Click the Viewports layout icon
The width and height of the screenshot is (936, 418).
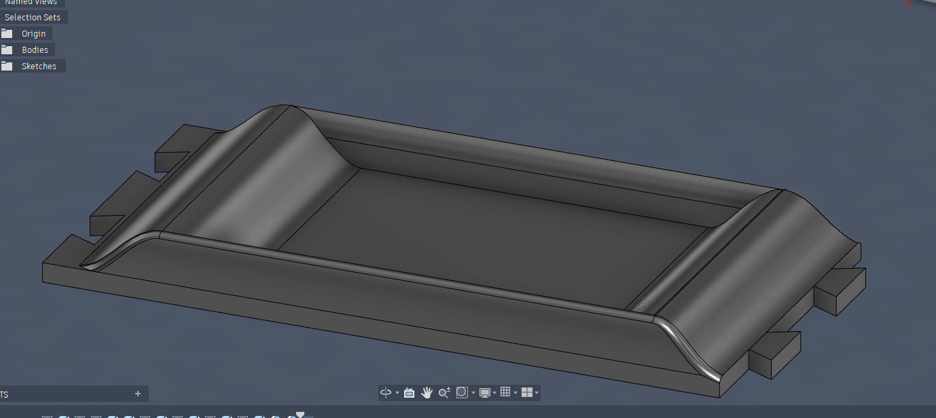[x=526, y=392]
